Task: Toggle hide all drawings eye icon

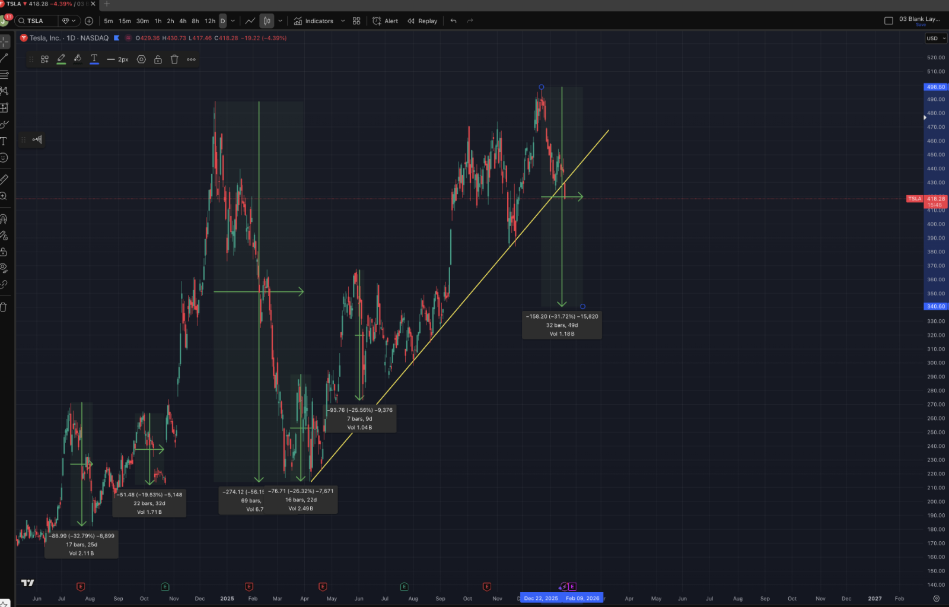Action: (4, 268)
